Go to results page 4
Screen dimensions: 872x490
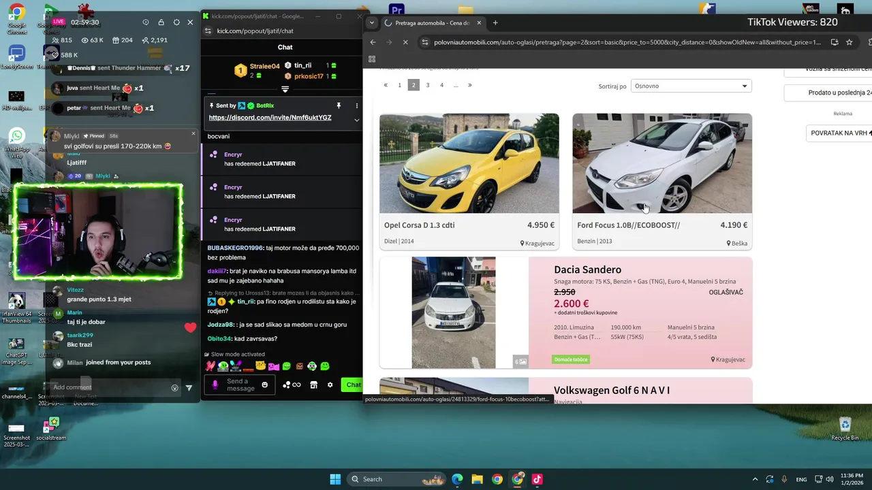tap(441, 85)
